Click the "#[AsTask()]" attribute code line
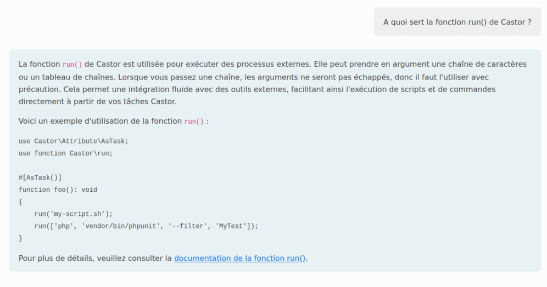The height and width of the screenshot is (287, 547). coord(40,177)
